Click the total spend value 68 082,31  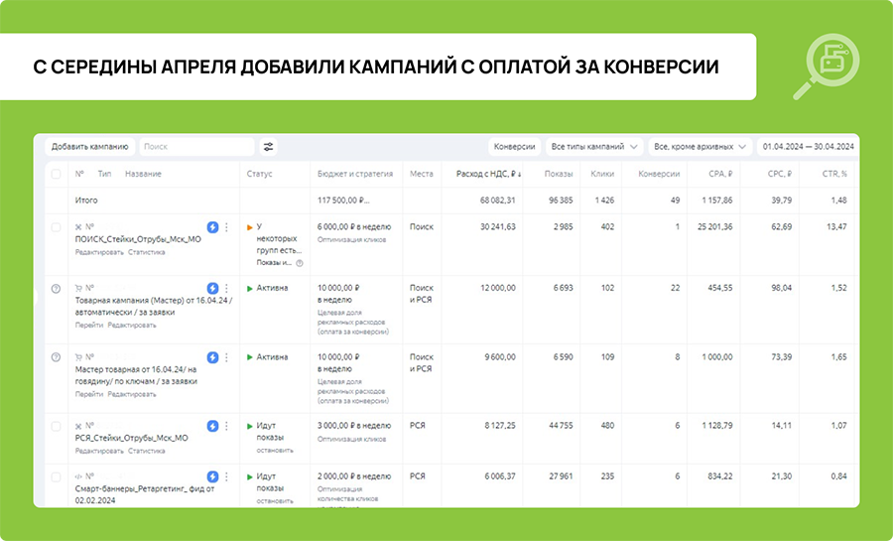pyautogui.click(x=498, y=201)
